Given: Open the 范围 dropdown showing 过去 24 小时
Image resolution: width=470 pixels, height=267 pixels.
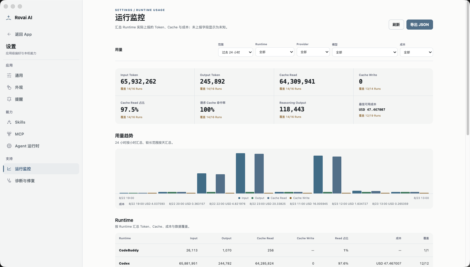Looking at the screenshot, I should click(x=235, y=52).
